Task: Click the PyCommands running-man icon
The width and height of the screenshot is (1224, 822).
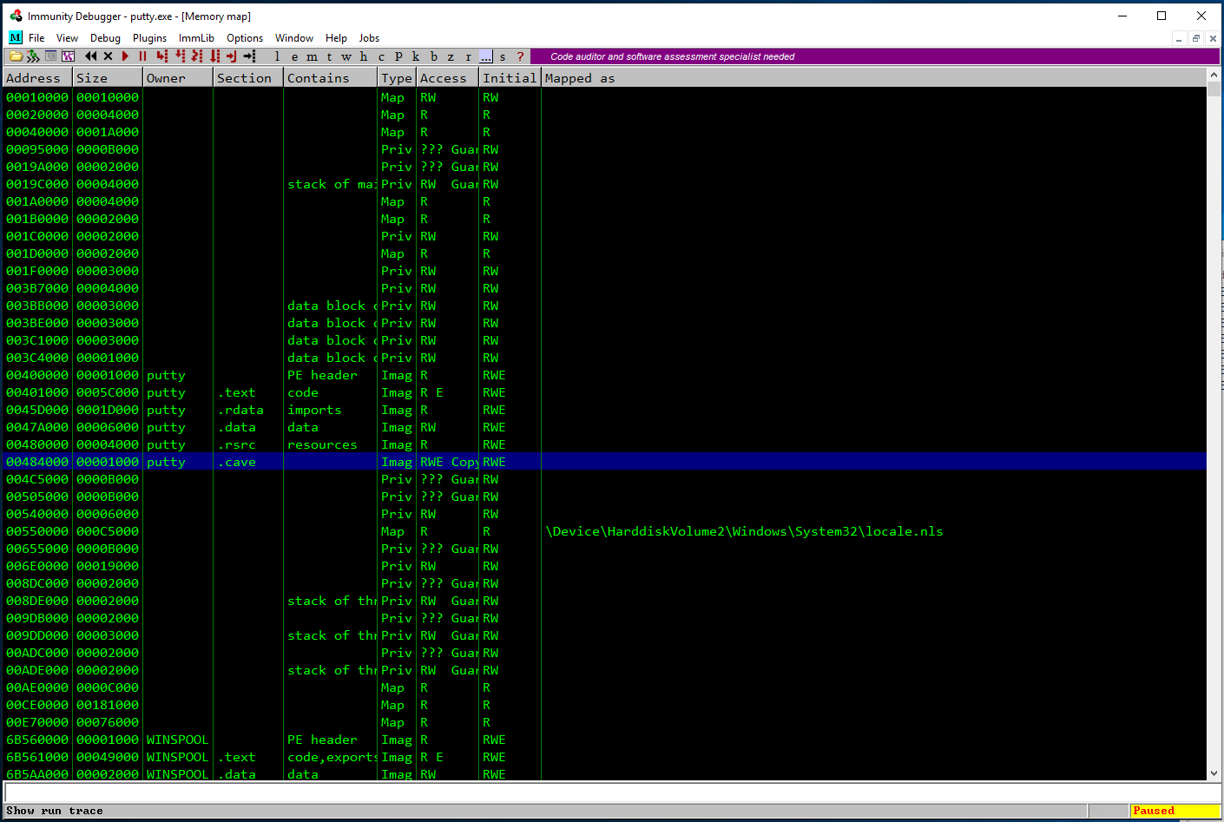Action: pos(33,56)
